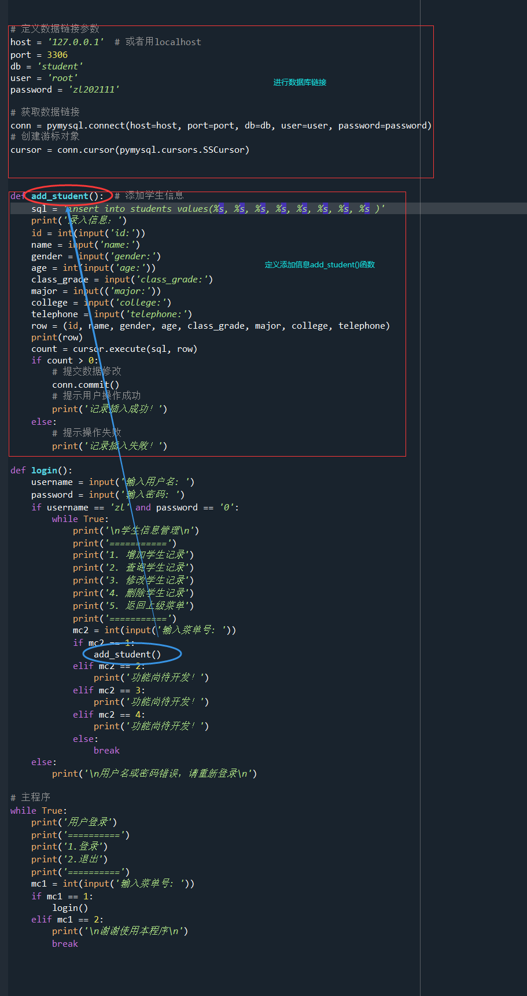Click the count = cursor.execute(sql, row) line
The height and width of the screenshot is (996, 527).
115,349
